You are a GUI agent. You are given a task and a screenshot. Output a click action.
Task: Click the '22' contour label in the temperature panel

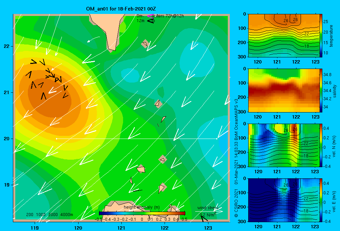click(306, 34)
